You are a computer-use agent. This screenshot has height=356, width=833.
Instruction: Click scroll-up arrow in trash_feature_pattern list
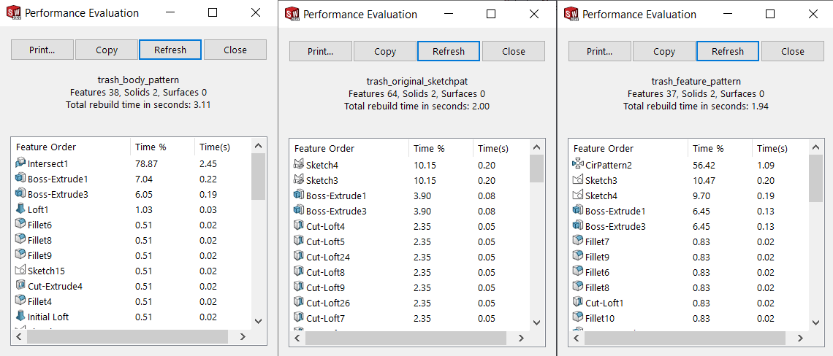(x=815, y=149)
